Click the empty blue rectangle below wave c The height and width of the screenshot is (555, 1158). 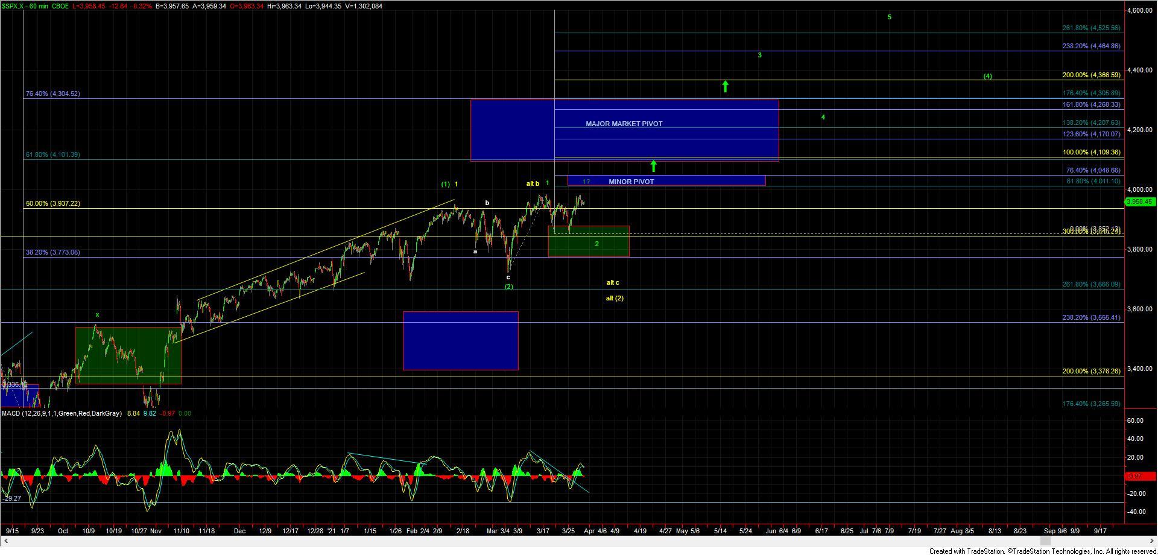(460, 341)
